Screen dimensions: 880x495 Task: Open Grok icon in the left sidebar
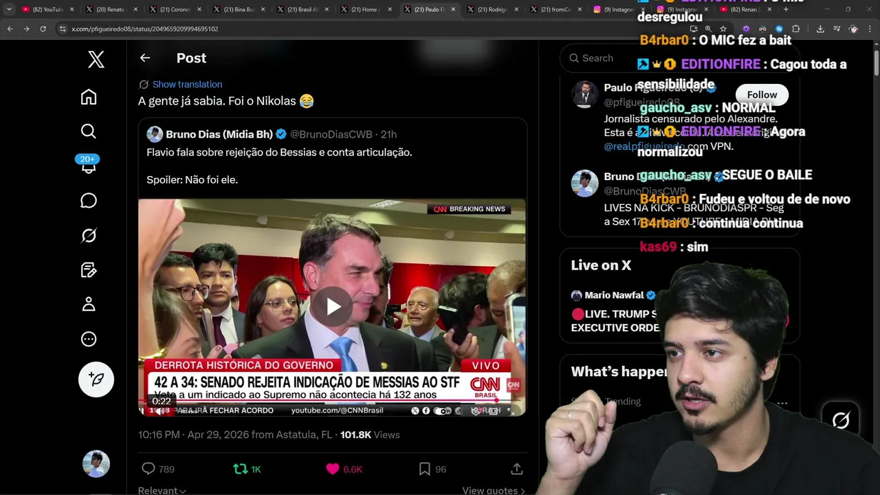point(89,235)
